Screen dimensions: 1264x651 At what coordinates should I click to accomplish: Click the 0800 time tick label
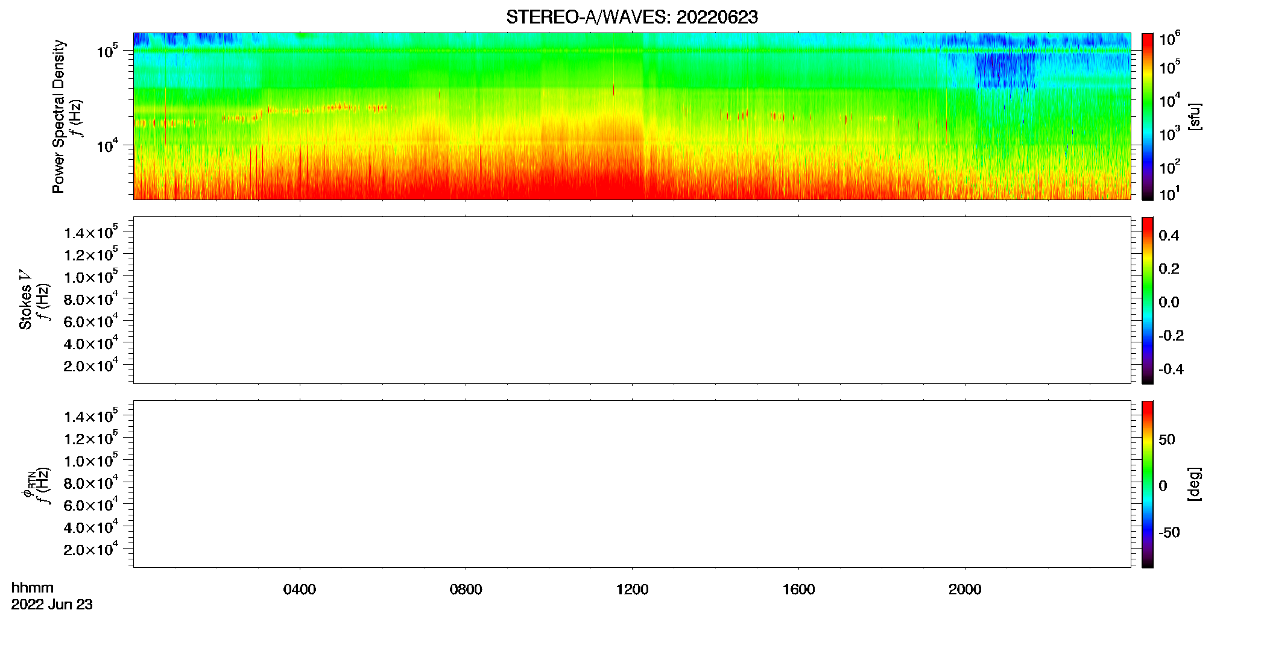pyautogui.click(x=466, y=590)
